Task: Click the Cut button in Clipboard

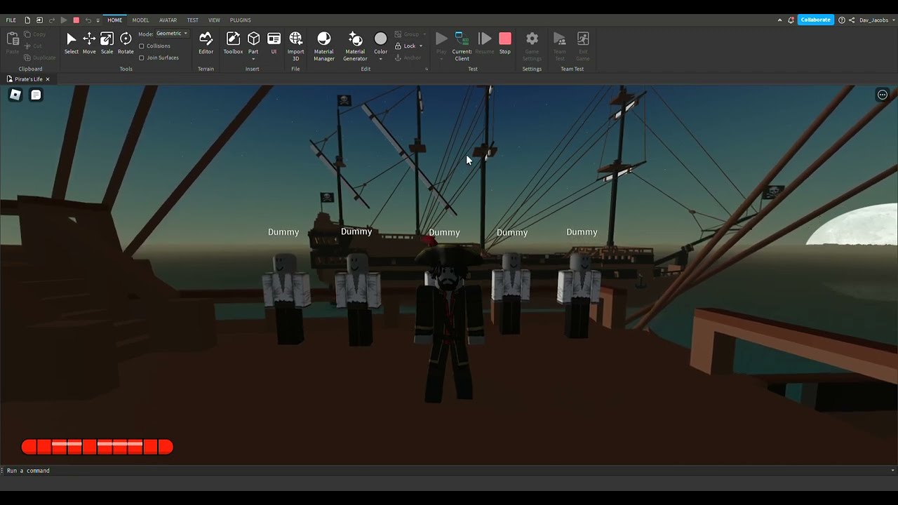Action: pyautogui.click(x=33, y=46)
